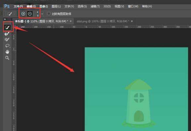Select the Brush tool in left toolbar

7,40
